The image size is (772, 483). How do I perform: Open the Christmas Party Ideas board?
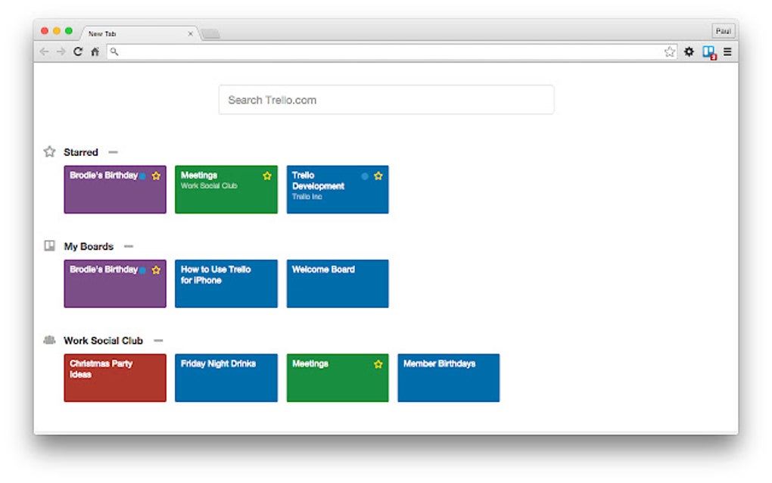click(114, 378)
